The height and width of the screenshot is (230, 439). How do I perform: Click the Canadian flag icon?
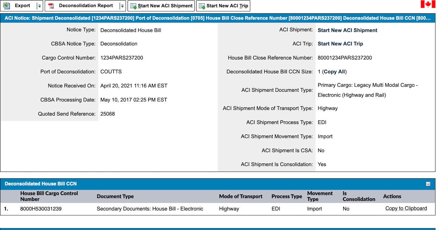pyautogui.click(x=428, y=4)
